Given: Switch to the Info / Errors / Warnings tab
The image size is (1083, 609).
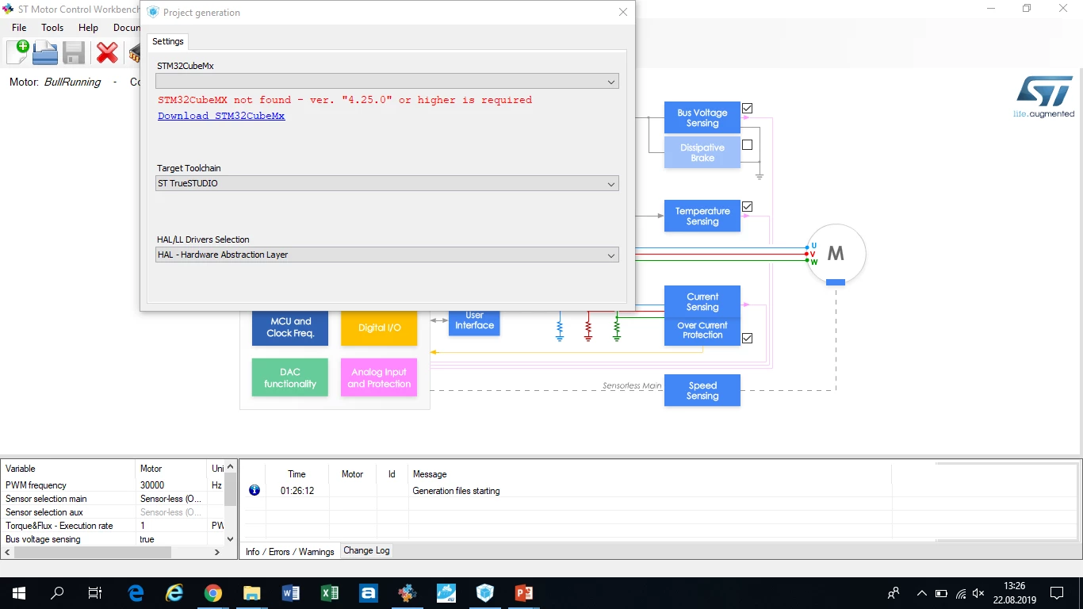Looking at the screenshot, I should [289, 552].
